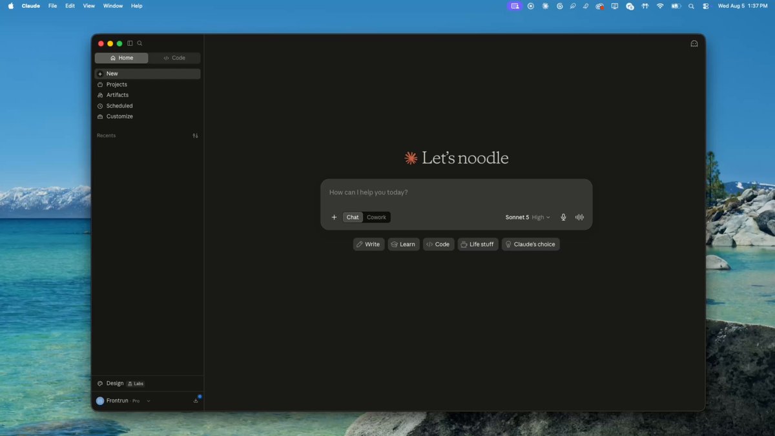Screen dimensions: 775x436
Task: Expand the Frontrun Pro account menu
Action: pyautogui.click(x=123, y=401)
